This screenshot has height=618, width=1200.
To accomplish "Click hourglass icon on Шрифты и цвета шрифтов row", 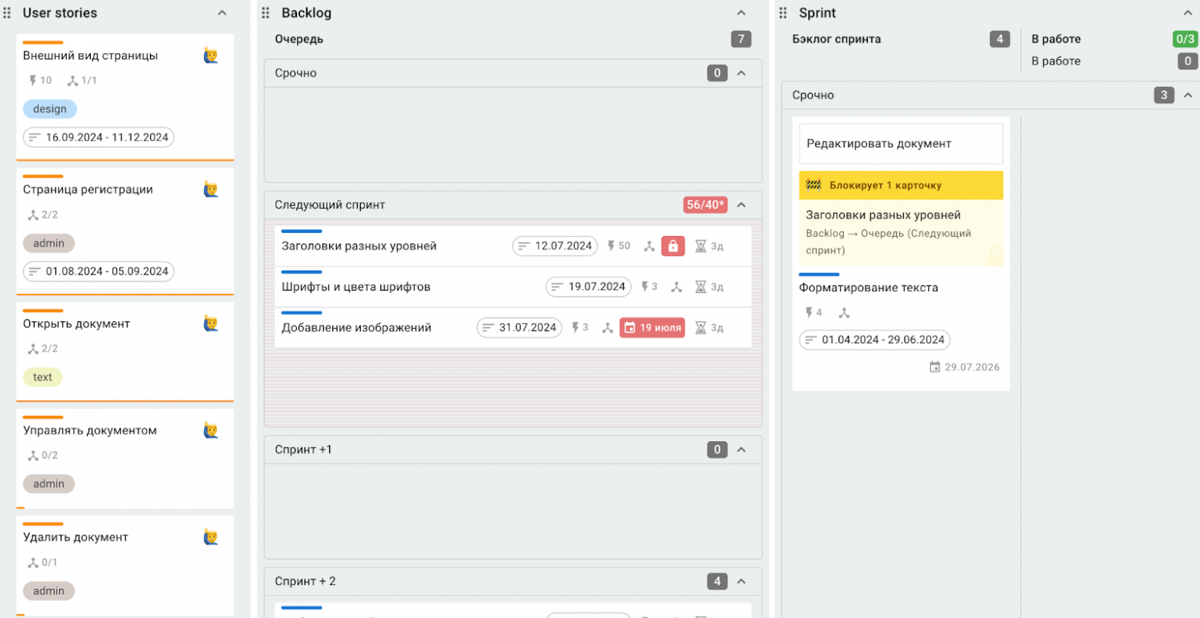I will pos(701,287).
